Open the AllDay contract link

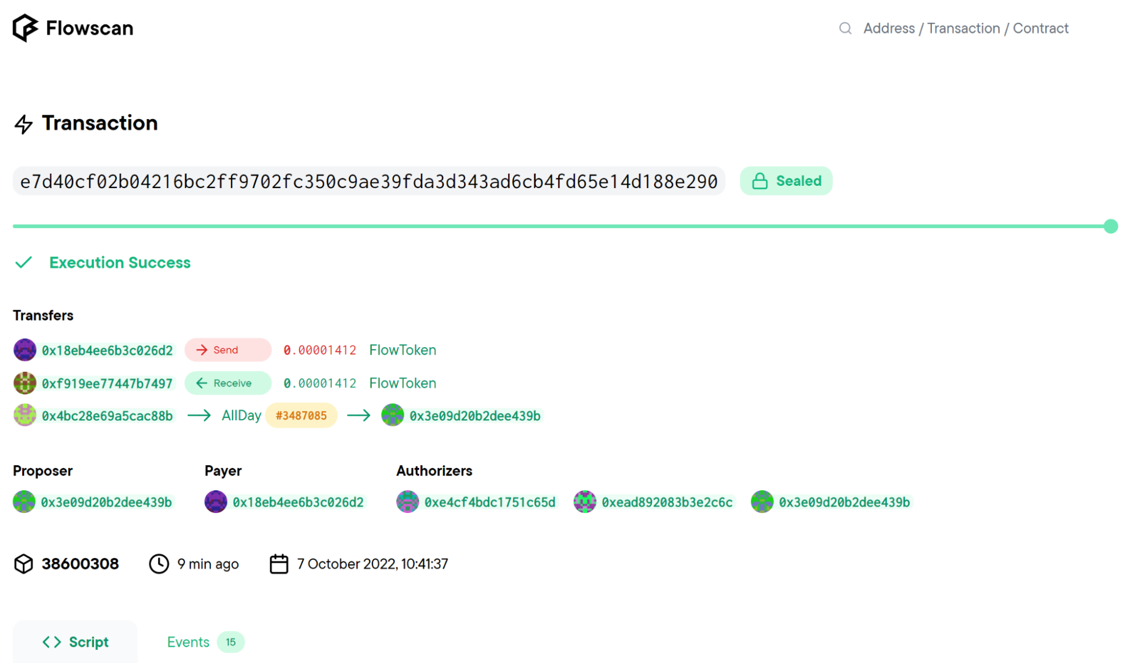[x=241, y=416]
